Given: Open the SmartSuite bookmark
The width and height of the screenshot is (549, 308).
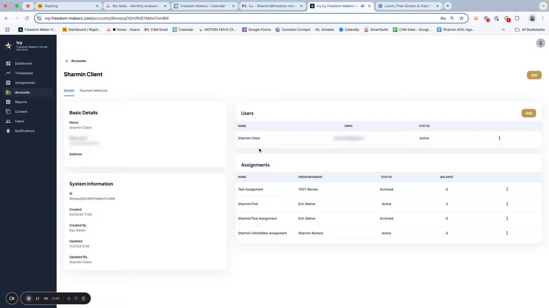Looking at the screenshot, I should [376, 30].
